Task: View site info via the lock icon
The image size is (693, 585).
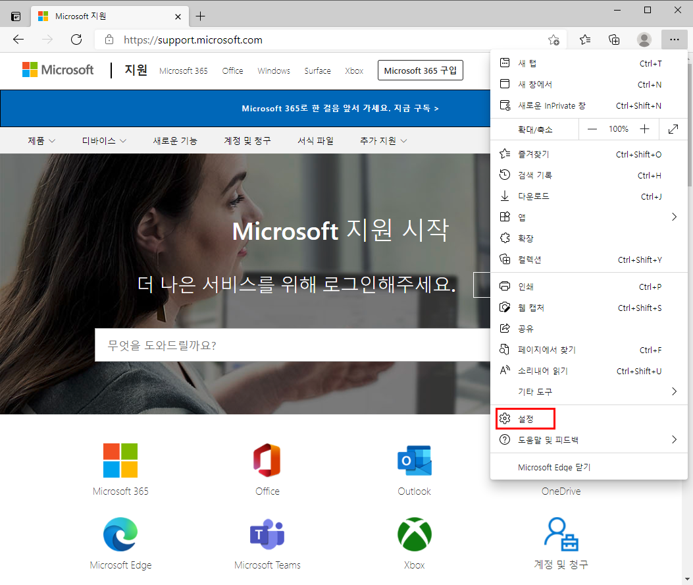Action: coord(109,40)
